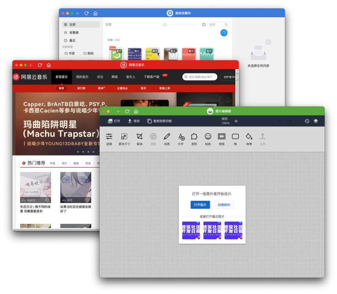Image resolution: width=337 pixels, height=294 pixels.
Task: Click the 华语 category link
Action: pyautogui.click(x=52, y=164)
